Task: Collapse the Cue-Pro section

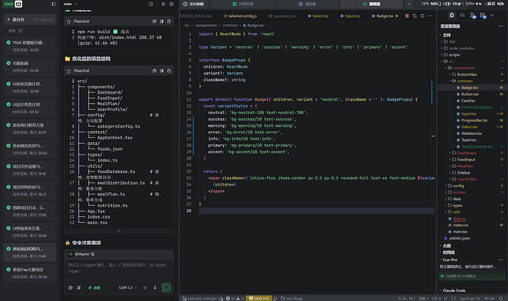Action: coord(448,260)
